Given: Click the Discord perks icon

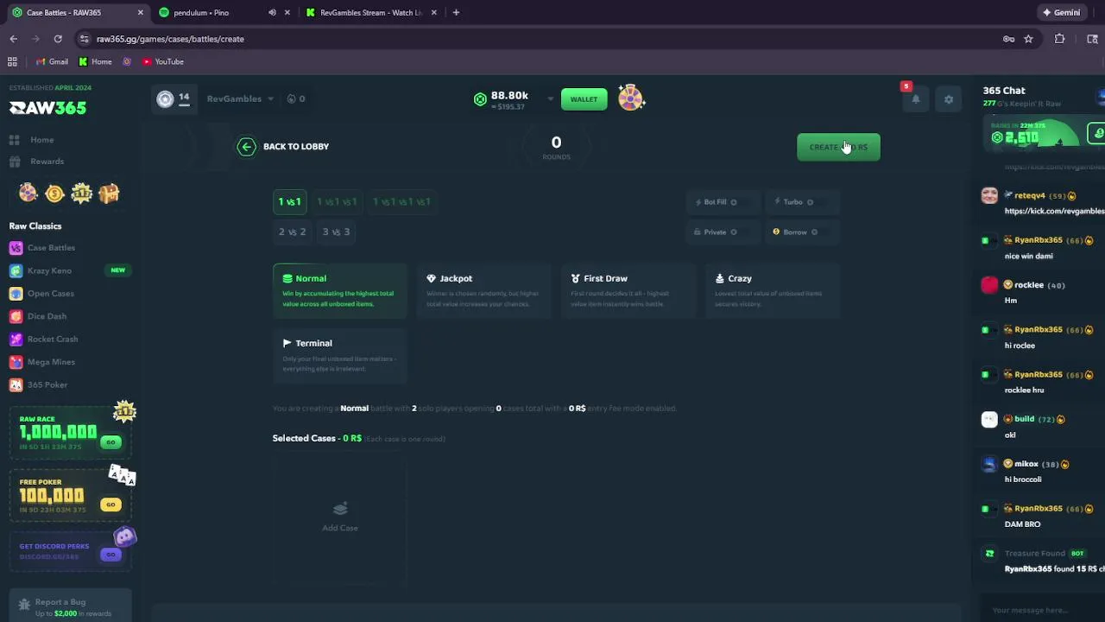Looking at the screenshot, I should [125, 538].
